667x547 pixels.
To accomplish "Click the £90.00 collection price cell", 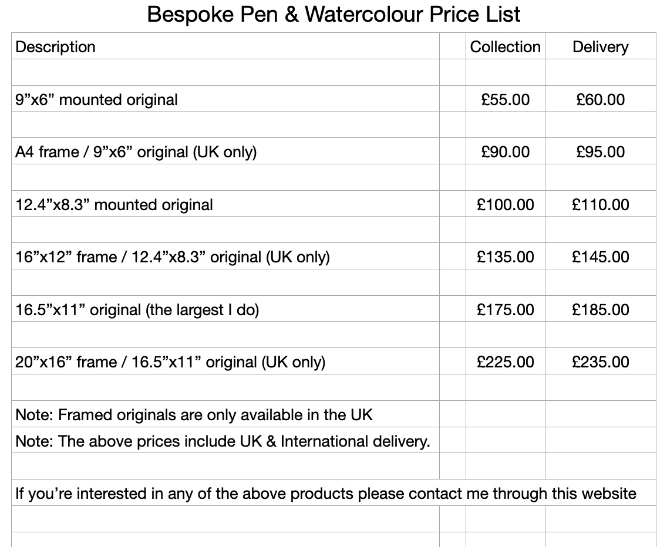I will [x=505, y=152].
